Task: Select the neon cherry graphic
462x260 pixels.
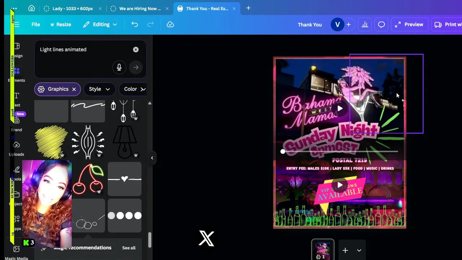Action: pyautogui.click(x=88, y=179)
